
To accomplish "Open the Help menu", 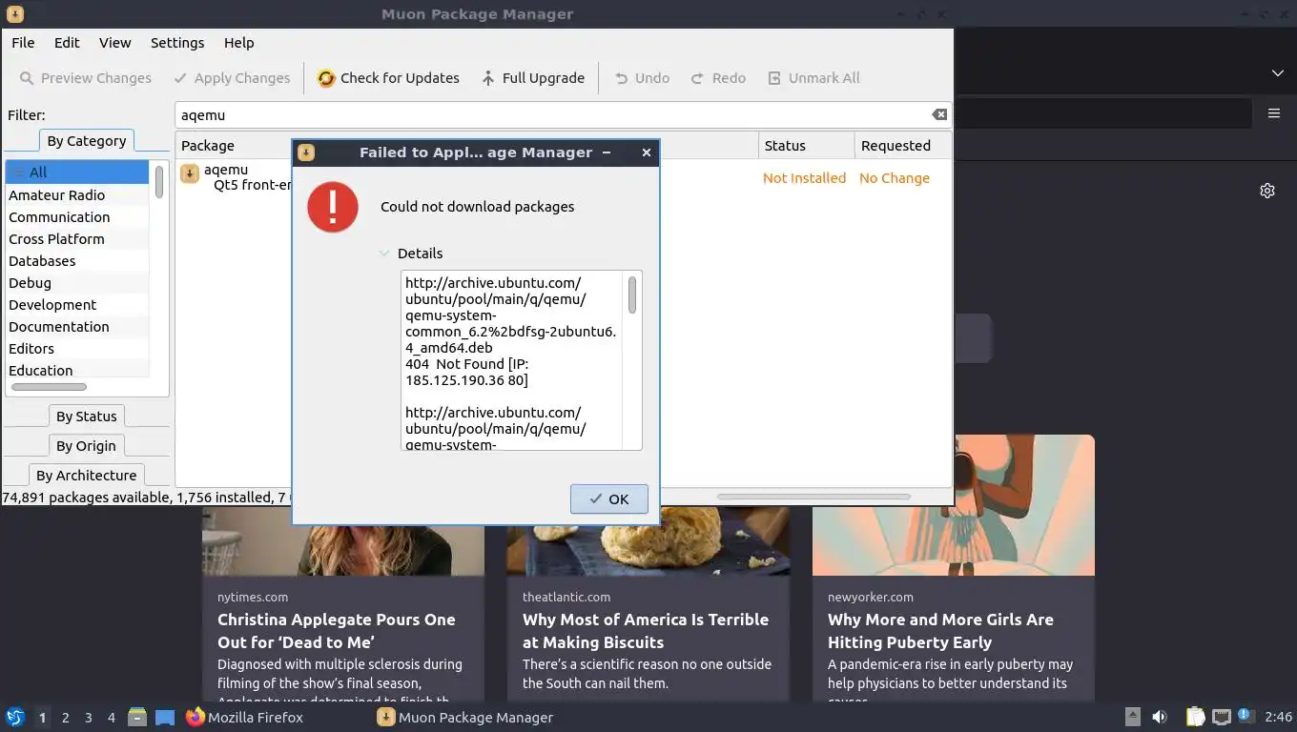I will tap(238, 43).
